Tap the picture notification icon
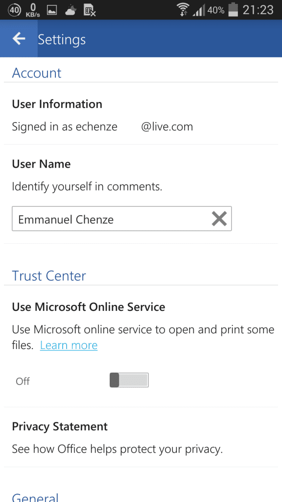Screen dimensions: 282x502 pyautogui.click(x=52, y=10)
